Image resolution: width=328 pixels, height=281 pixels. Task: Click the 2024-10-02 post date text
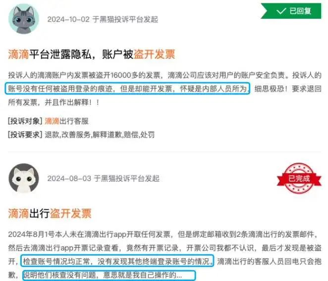(x=68, y=19)
